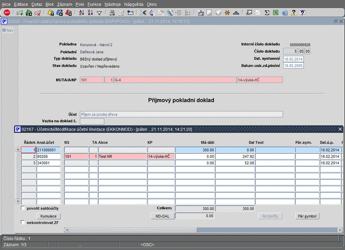Viewport: 345px width, 250px height.
Task: Click the red cancel query icon
Action: click(x=69, y=13)
